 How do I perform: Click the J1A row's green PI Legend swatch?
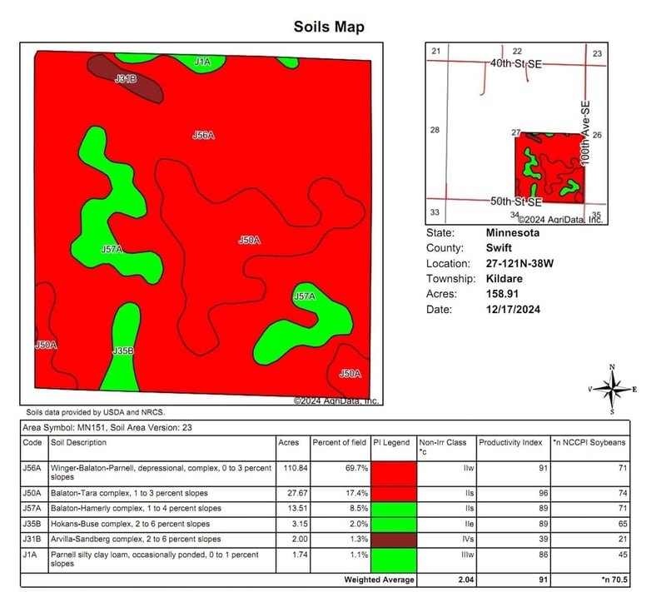pos(394,560)
